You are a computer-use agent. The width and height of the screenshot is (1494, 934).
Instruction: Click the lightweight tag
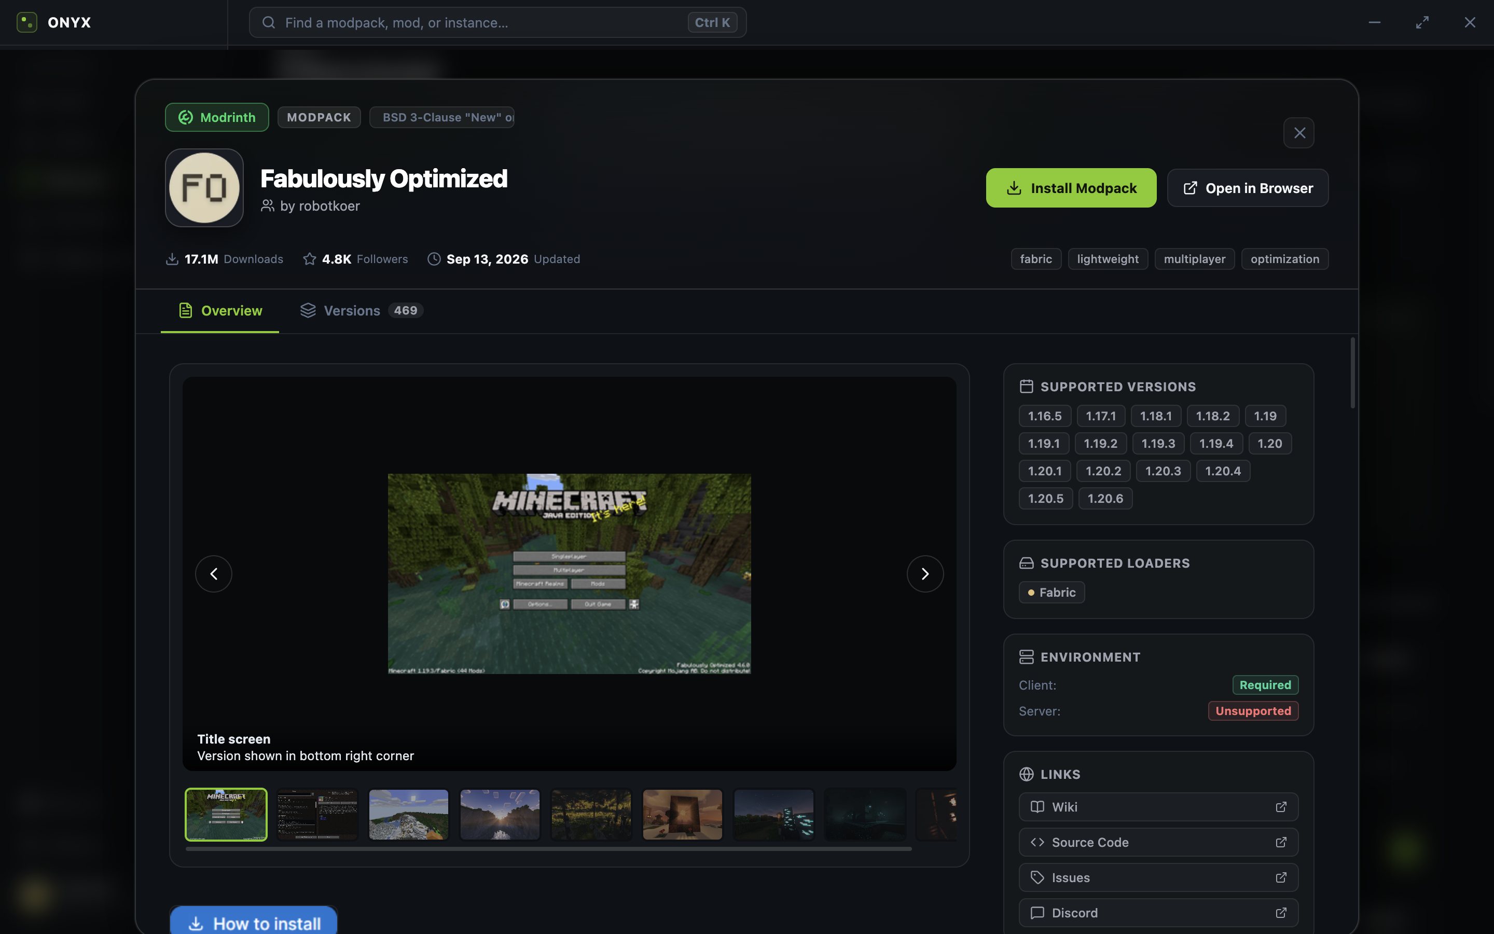coord(1108,259)
